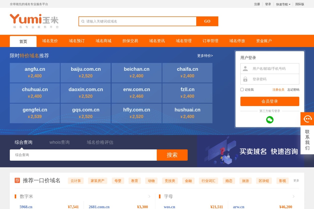Click the 影视 category tag

click(x=283, y=181)
